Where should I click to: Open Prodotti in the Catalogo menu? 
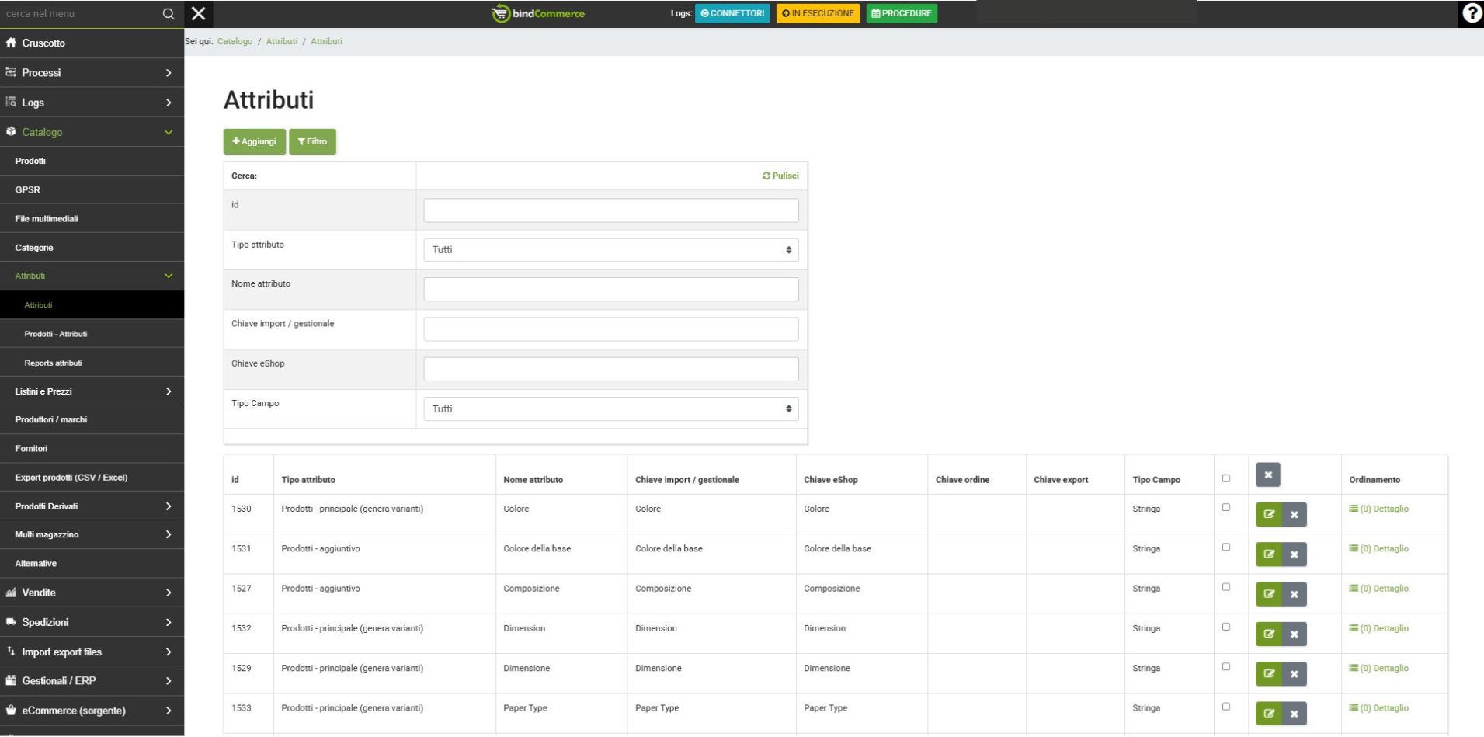click(30, 161)
